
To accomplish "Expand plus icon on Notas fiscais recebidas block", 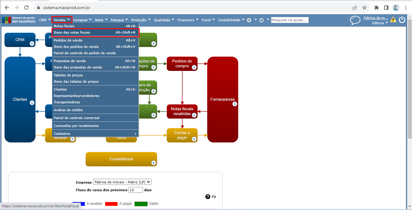I will 194,115.
